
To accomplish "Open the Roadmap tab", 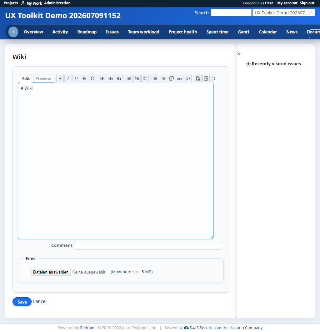I will pos(87,32).
